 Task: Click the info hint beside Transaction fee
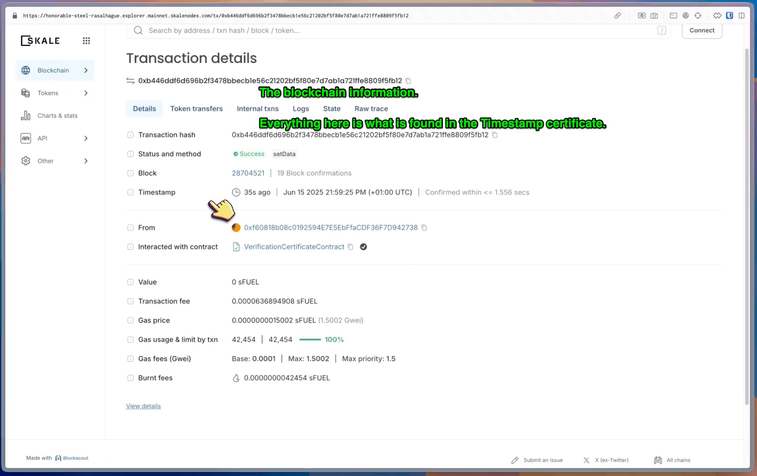pyautogui.click(x=130, y=301)
